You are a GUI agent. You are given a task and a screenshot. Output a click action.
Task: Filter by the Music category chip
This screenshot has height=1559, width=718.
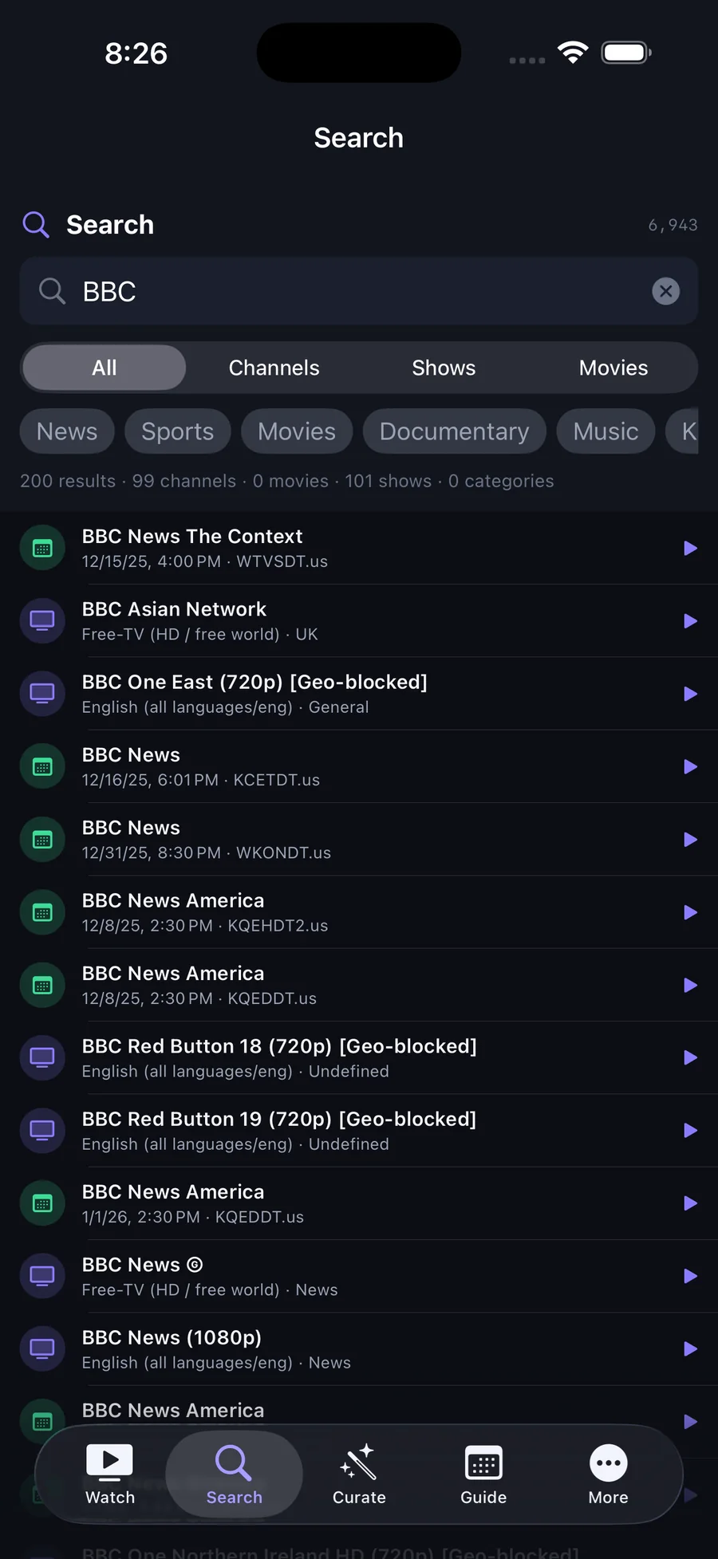tap(606, 431)
